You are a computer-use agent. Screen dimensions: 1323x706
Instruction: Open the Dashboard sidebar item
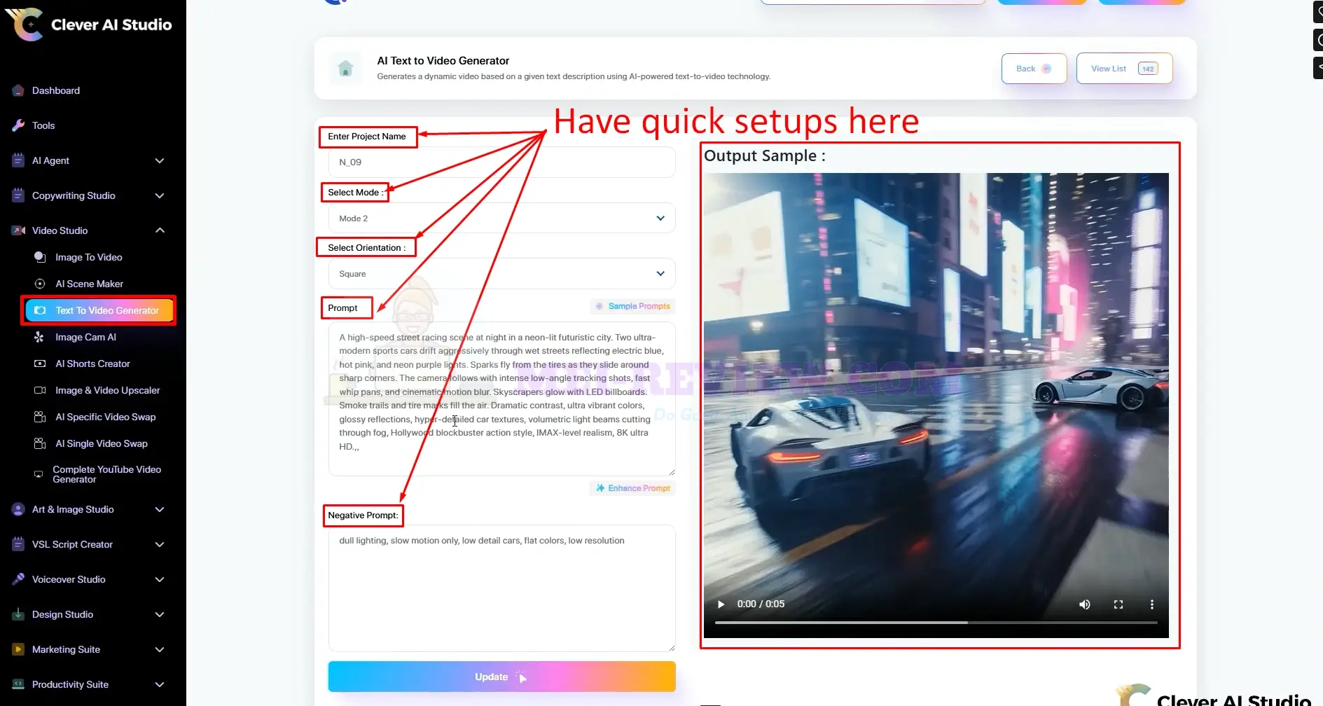56,90
